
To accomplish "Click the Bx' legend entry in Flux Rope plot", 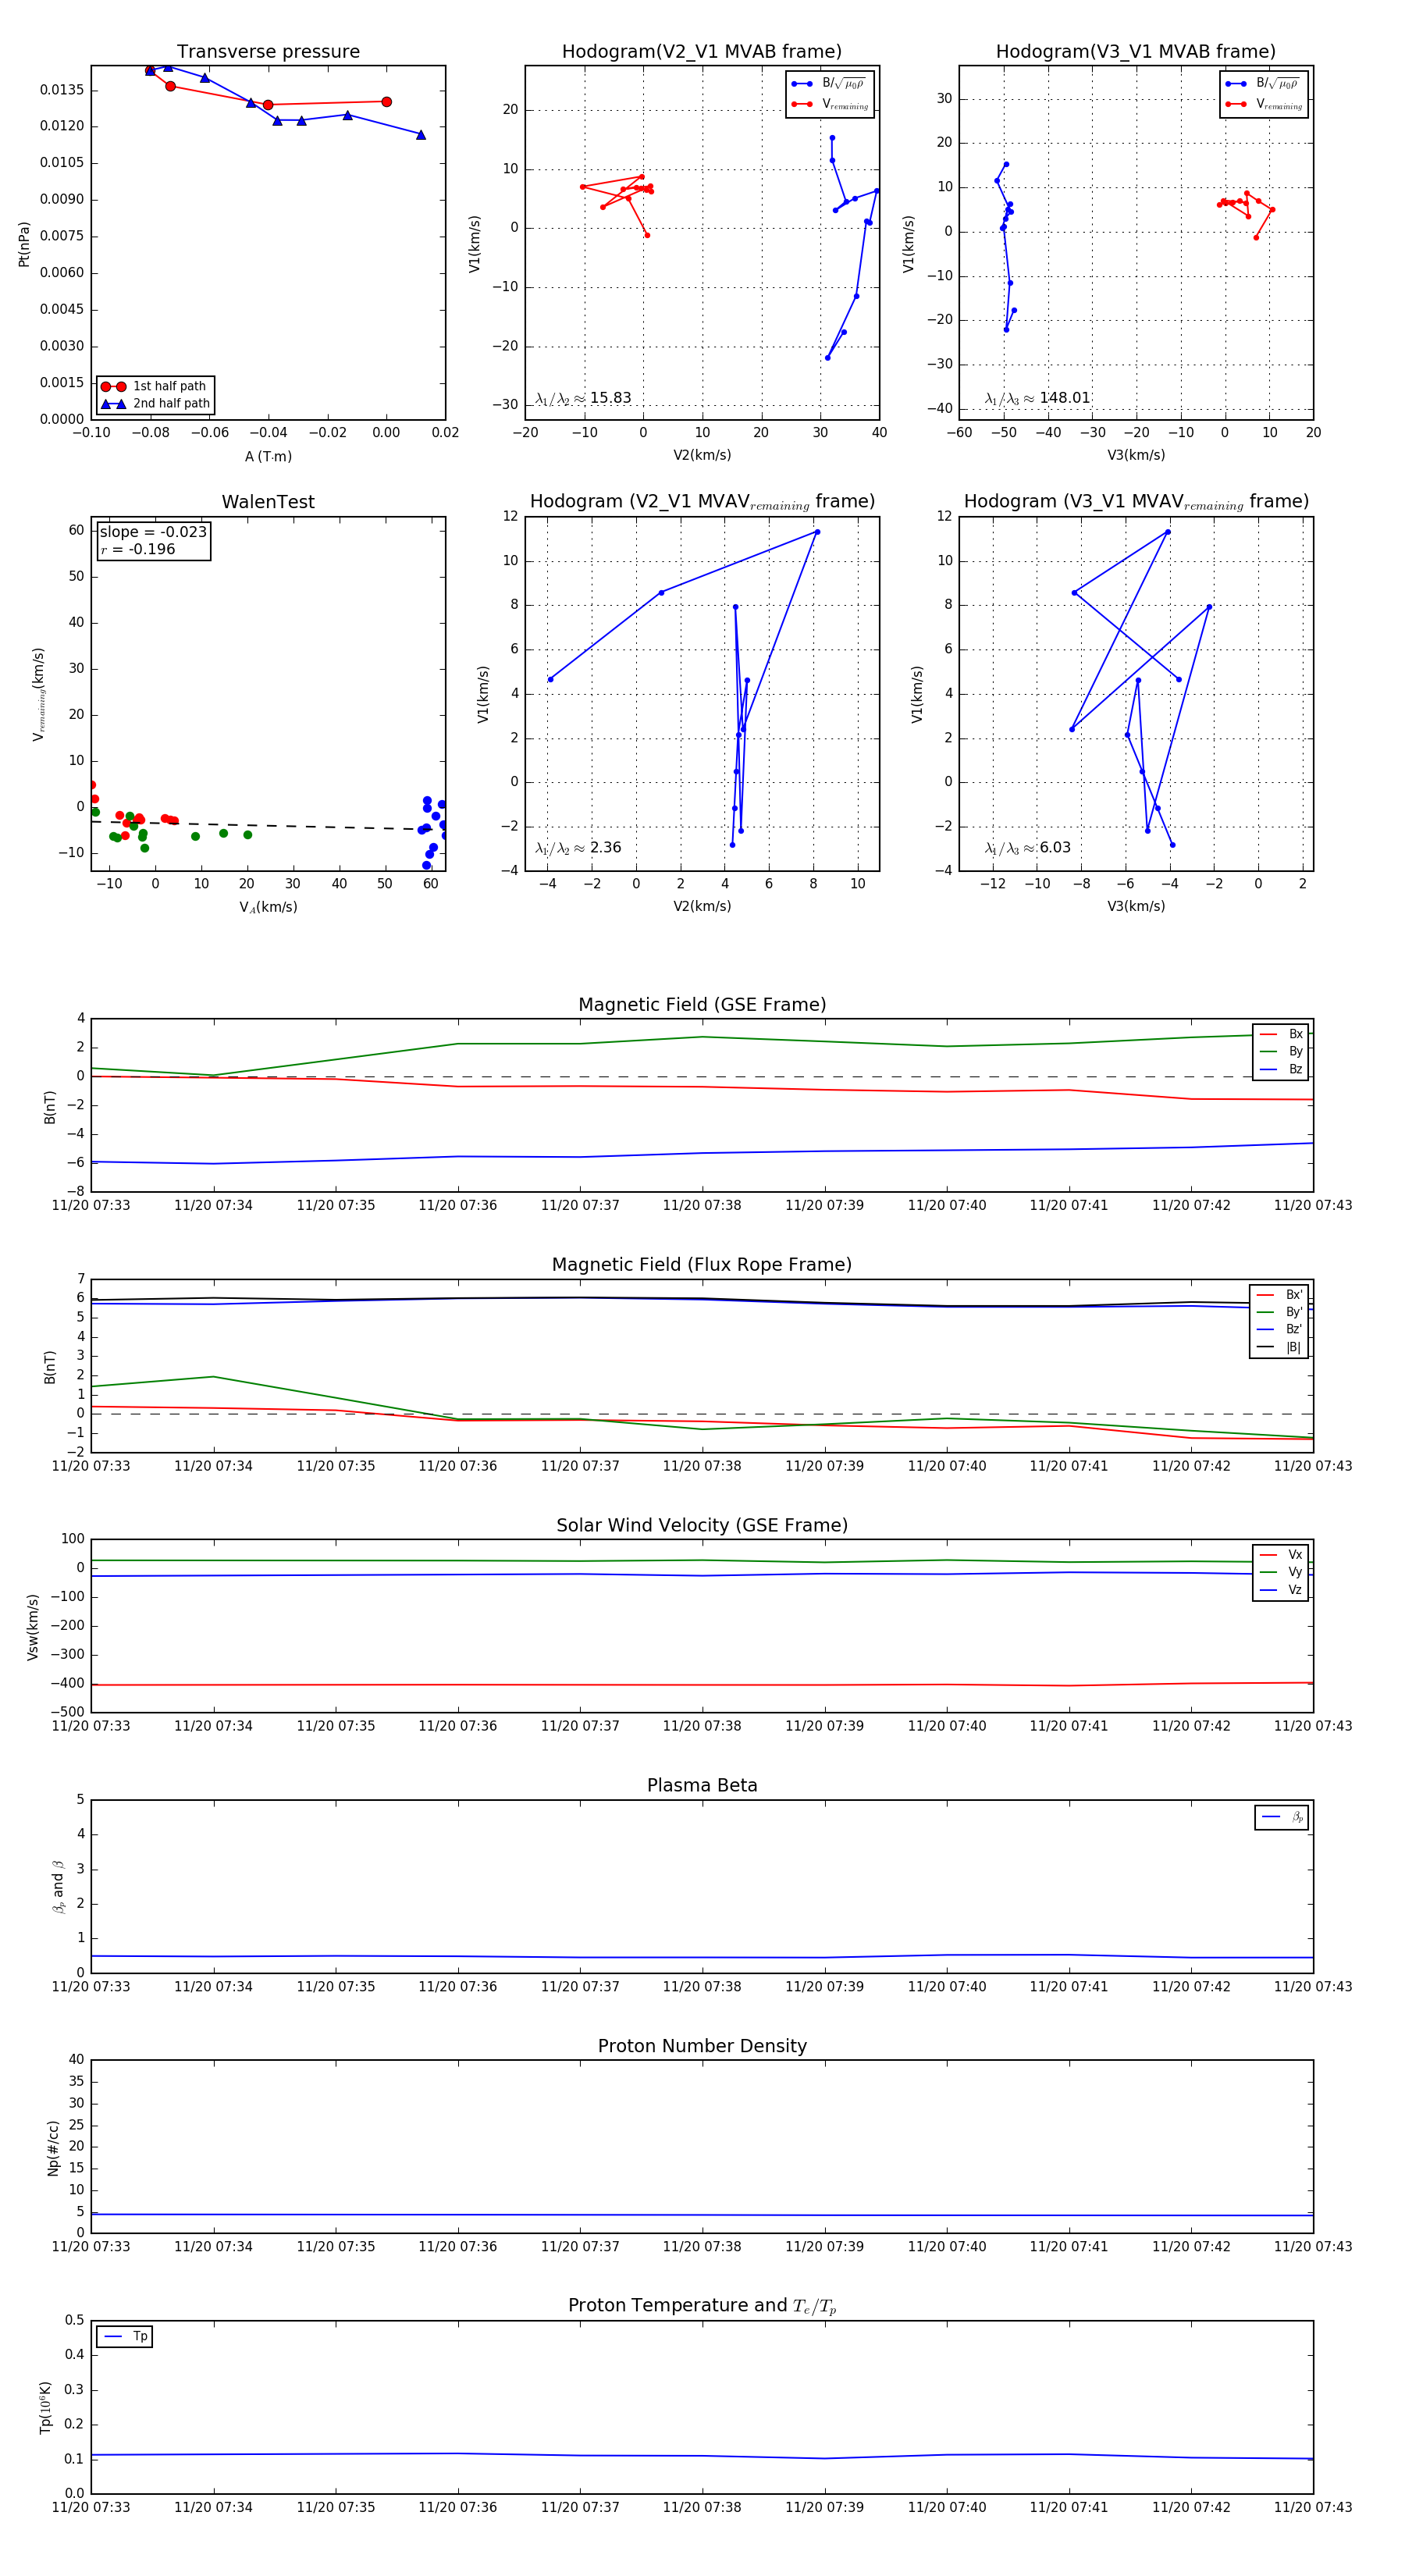I will coord(1280,1294).
